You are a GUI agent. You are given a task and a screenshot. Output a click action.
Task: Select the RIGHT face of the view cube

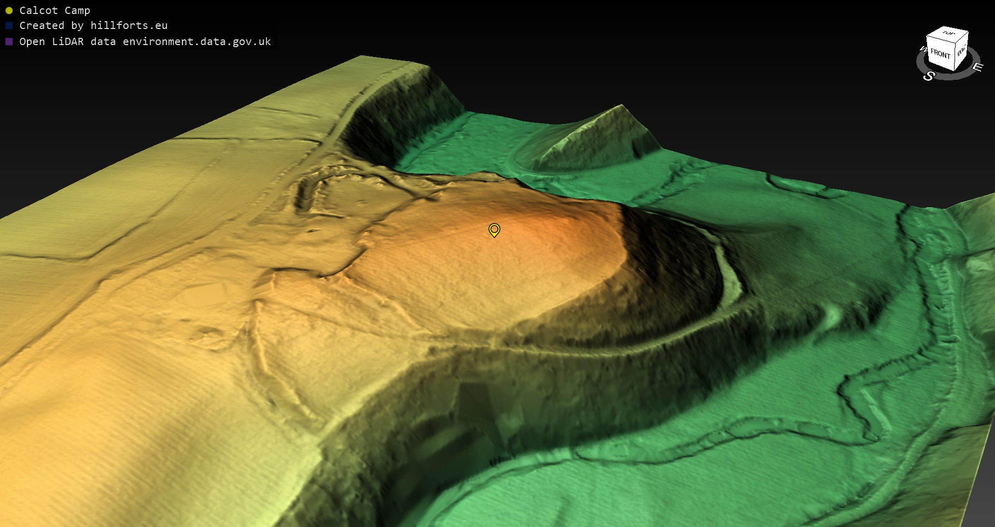coord(961,52)
